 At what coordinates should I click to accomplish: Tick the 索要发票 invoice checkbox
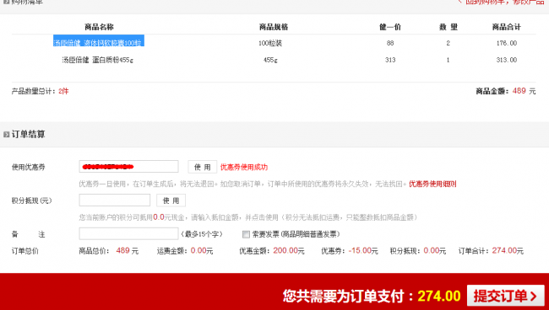[246, 234]
